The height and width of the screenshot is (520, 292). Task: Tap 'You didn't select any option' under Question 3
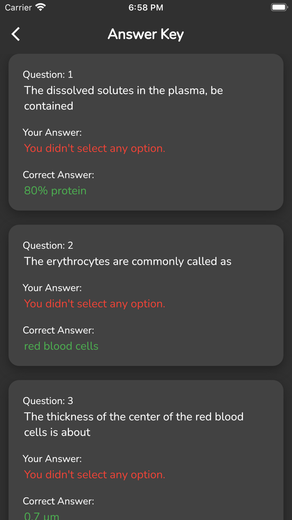94,475
